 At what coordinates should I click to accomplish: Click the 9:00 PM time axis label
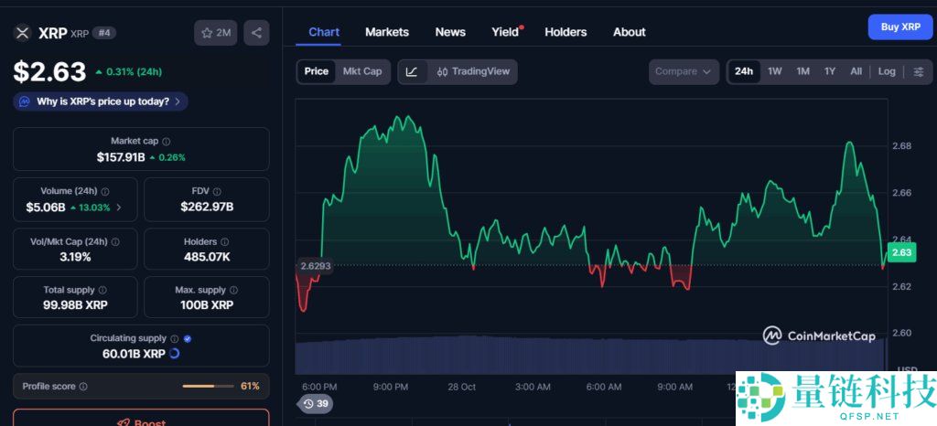(390, 388)
